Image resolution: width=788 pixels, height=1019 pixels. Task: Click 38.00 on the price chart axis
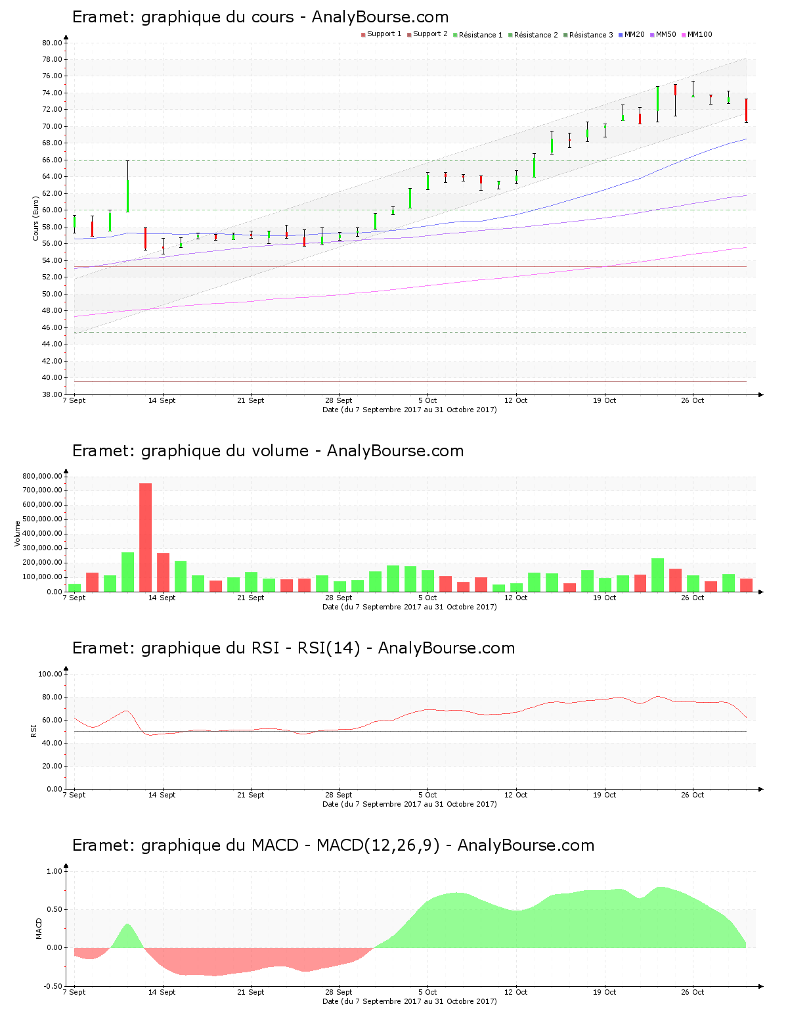coord(52,395)
